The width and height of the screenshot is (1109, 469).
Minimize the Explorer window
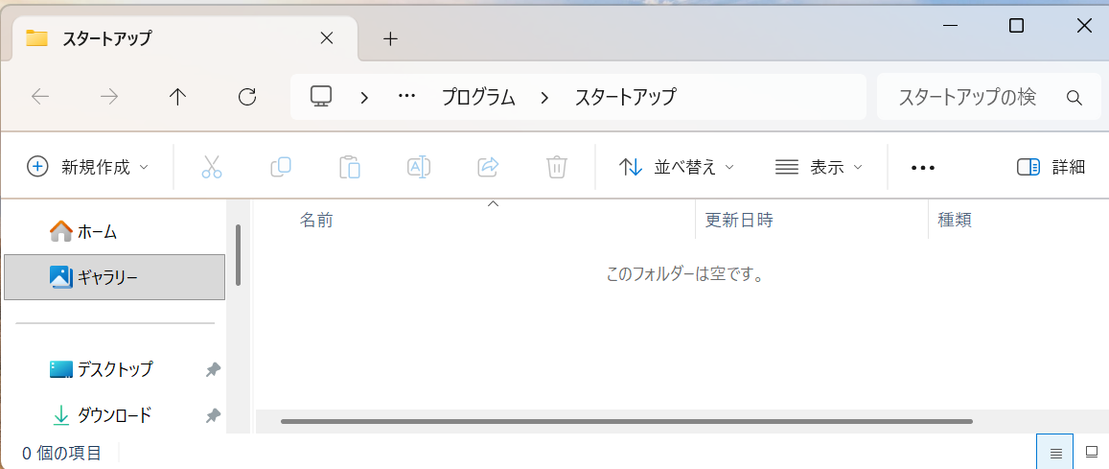pyautogui.click(x=950, y=26)
